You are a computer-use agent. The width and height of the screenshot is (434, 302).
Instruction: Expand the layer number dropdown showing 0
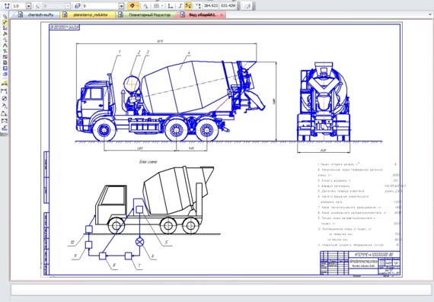[x=121, y=6]
